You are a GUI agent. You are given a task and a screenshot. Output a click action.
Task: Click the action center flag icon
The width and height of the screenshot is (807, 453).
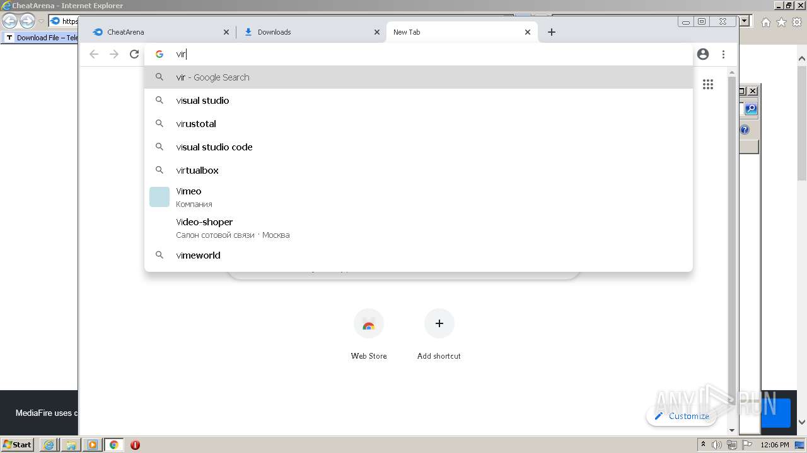click(x=747, y=445)
